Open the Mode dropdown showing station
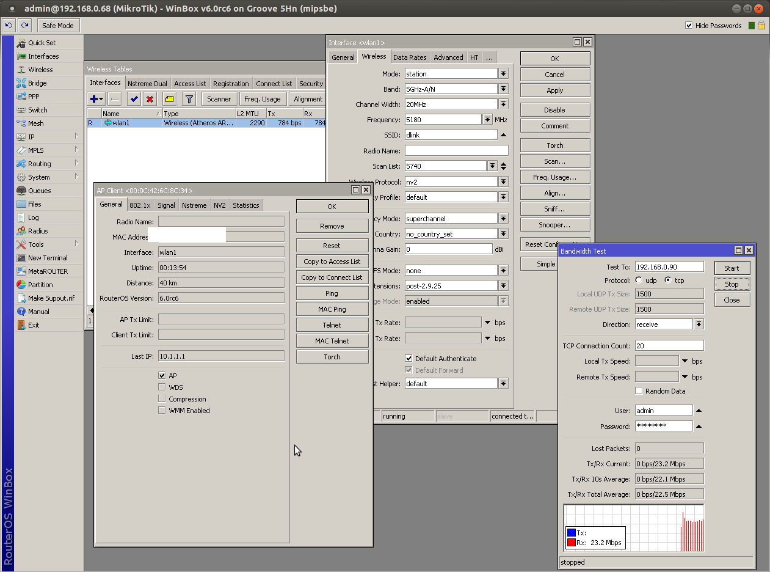Viewport: 770px width, 572px height. 503,74
